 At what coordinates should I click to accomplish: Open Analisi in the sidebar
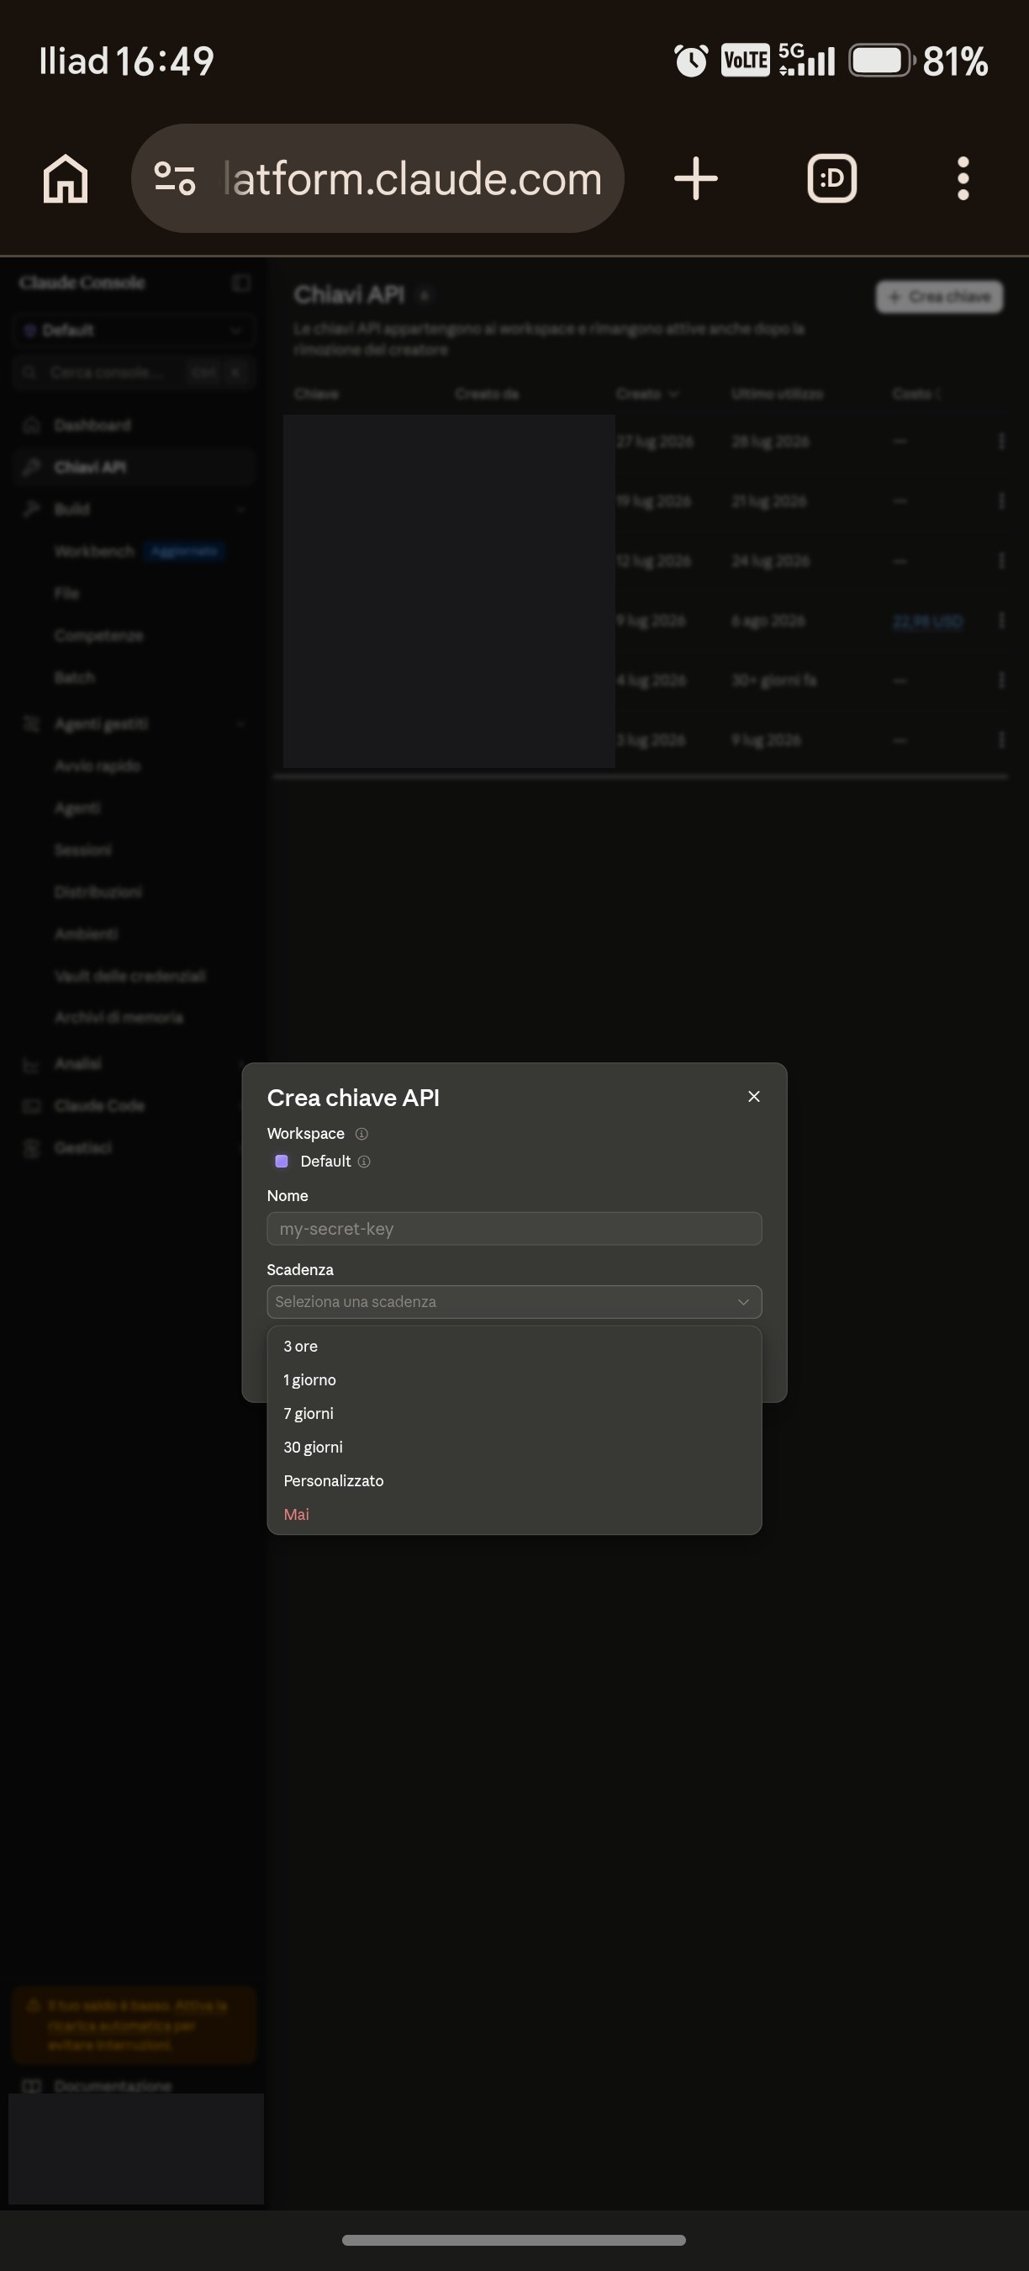coord(77,1063)
